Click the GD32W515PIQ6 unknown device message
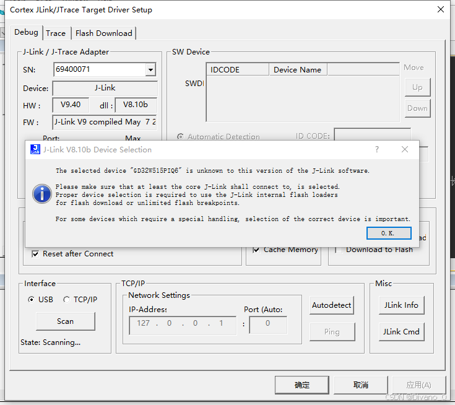 [212, 171]
